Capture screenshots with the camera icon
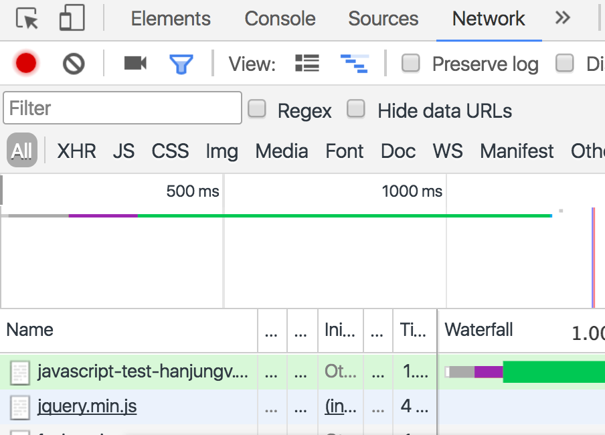 click(x=135, y=63)
